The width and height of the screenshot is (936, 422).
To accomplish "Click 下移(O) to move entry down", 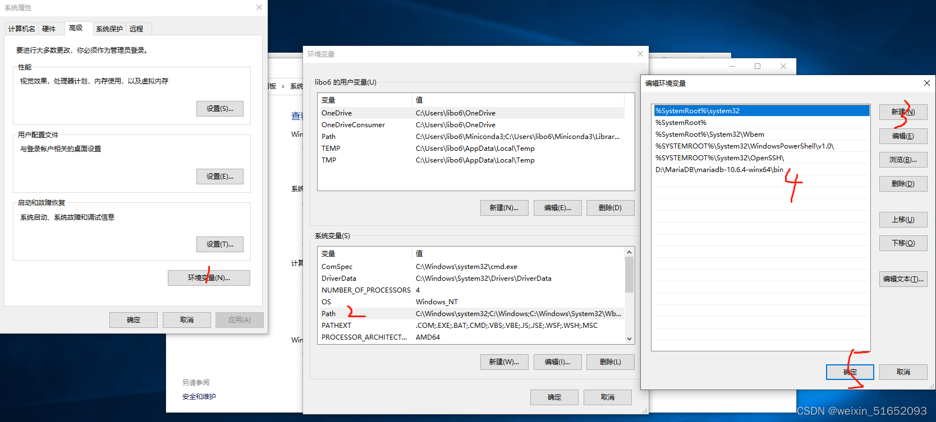I will [x=903, y=243].
